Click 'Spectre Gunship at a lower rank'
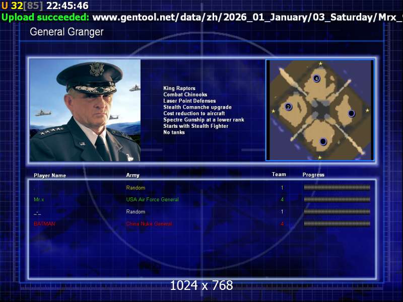The height and width of the screenshot is (302, 403). pyautogui.click(x=204, y=120)
